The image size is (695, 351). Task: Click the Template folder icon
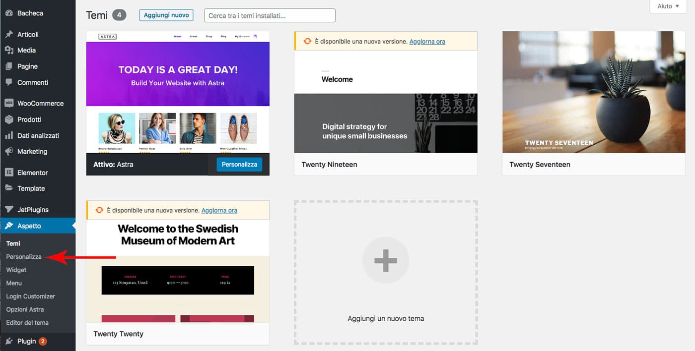pyautogui.click(x=9, y=188)
